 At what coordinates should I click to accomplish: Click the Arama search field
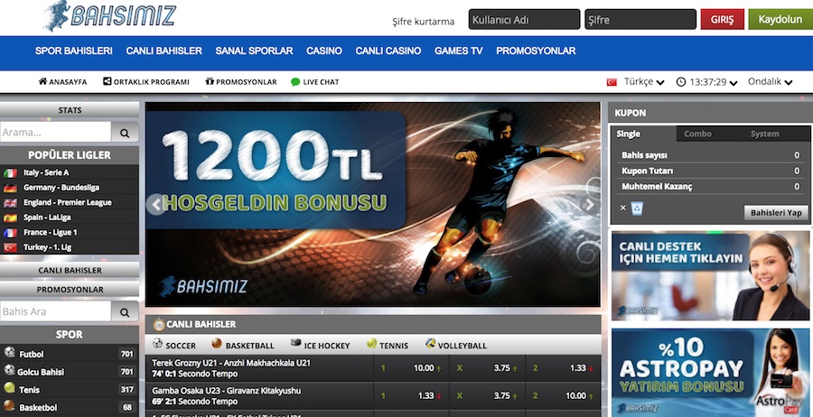[55, 132]
